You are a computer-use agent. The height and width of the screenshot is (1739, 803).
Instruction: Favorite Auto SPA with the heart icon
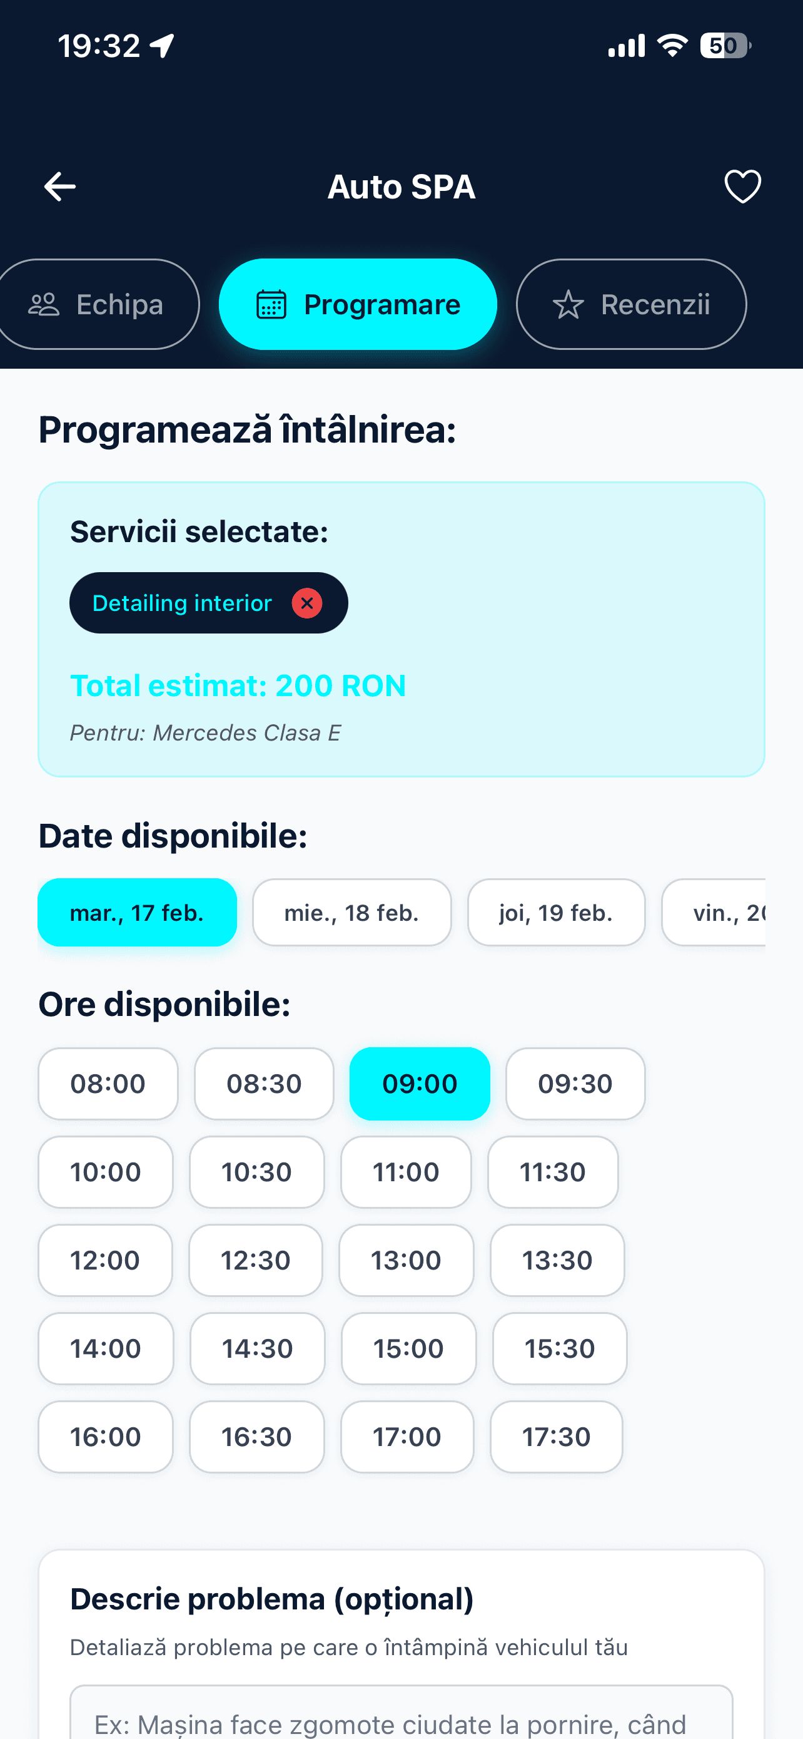[742, 187]
